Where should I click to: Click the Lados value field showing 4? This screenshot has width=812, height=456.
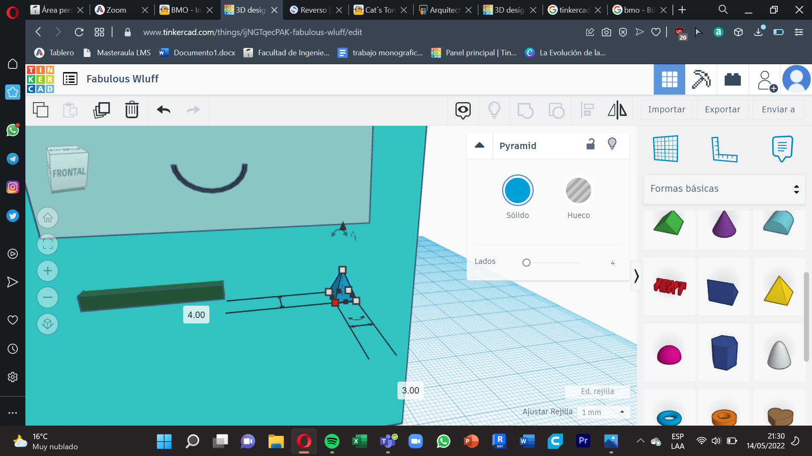point(613,263)
